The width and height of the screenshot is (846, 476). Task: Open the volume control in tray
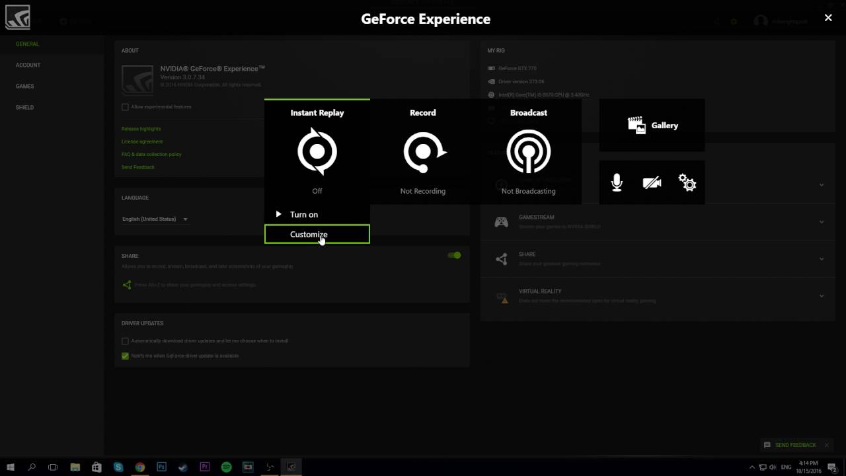pyautogui.click(x=773, y=467)
